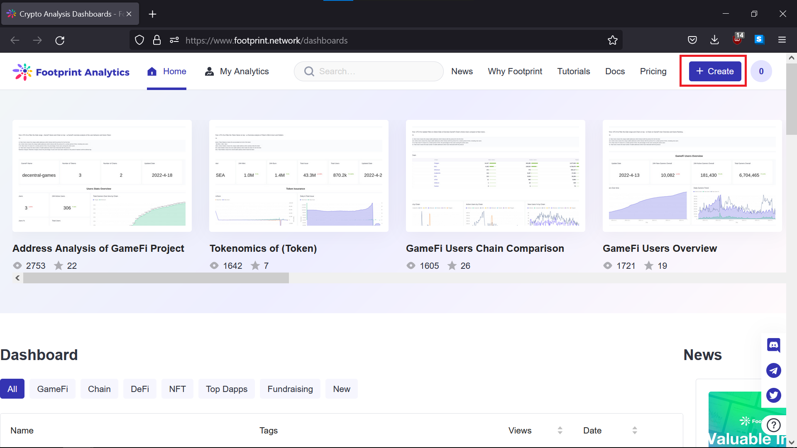Click the vertical page scrollbar thumb
The image size is (797, 448).
792,99
